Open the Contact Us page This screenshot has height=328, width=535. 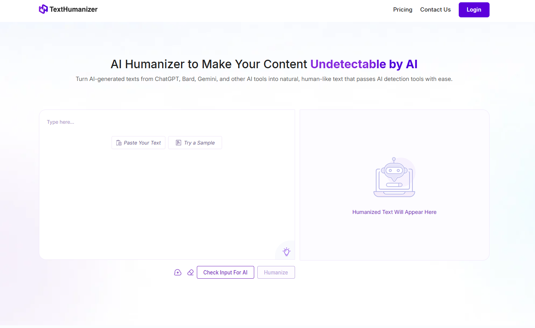pos(435,10)
